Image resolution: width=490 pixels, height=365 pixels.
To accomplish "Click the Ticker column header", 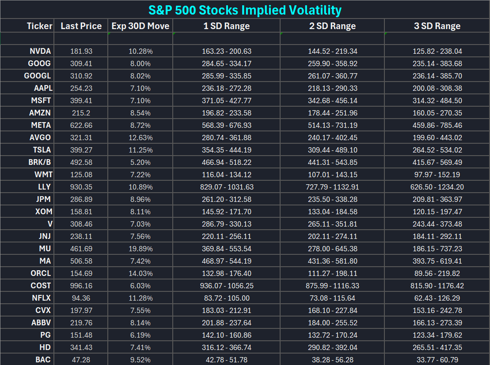I will 39,26.
